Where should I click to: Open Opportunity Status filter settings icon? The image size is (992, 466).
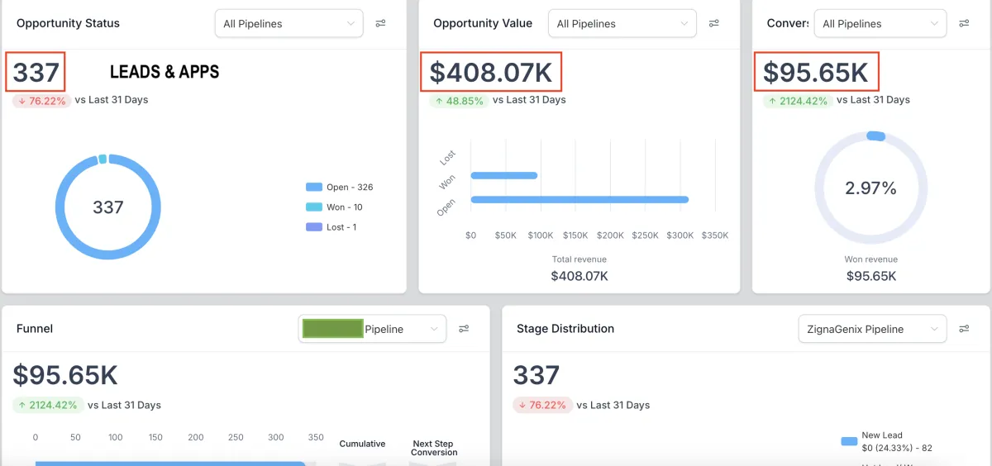[x=380, y=23]
